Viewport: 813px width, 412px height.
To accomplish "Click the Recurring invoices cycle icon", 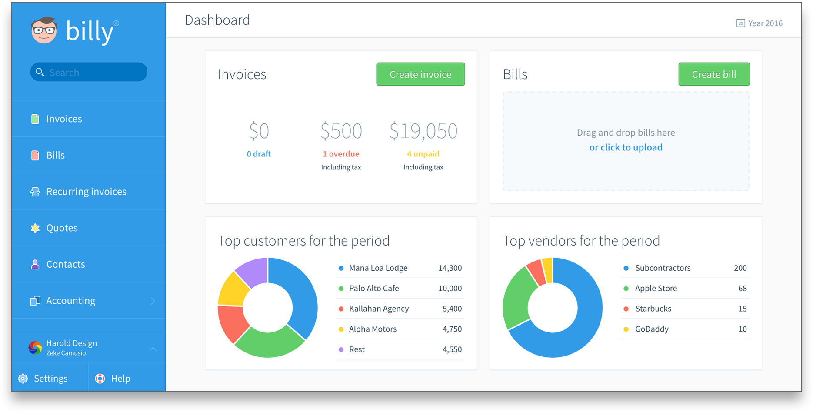I will 35,192.
